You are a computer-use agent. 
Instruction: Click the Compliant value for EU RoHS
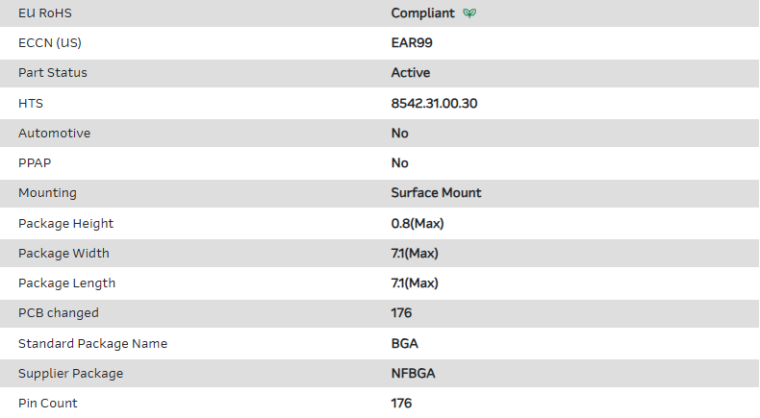422,13
